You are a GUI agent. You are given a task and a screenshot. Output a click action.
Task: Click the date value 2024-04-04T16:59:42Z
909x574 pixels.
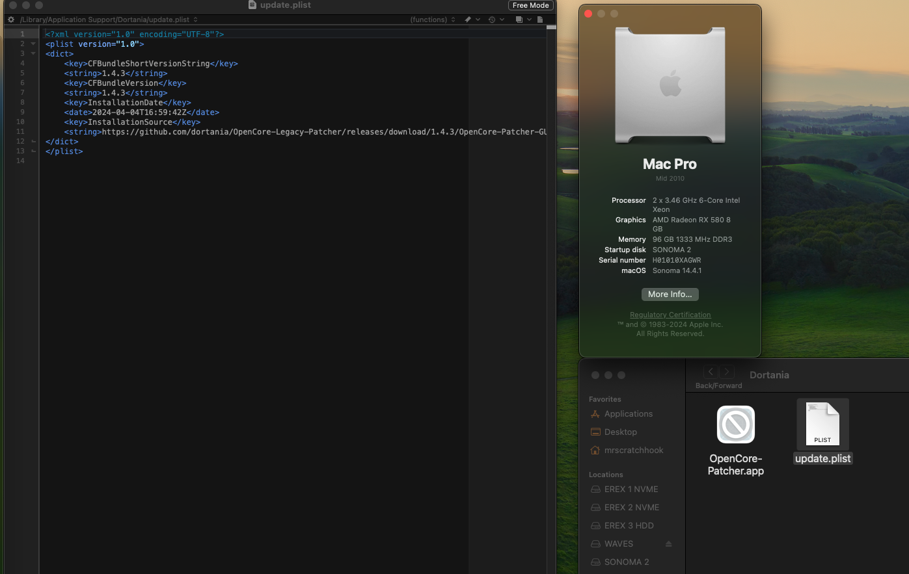[x=139, y=112]
